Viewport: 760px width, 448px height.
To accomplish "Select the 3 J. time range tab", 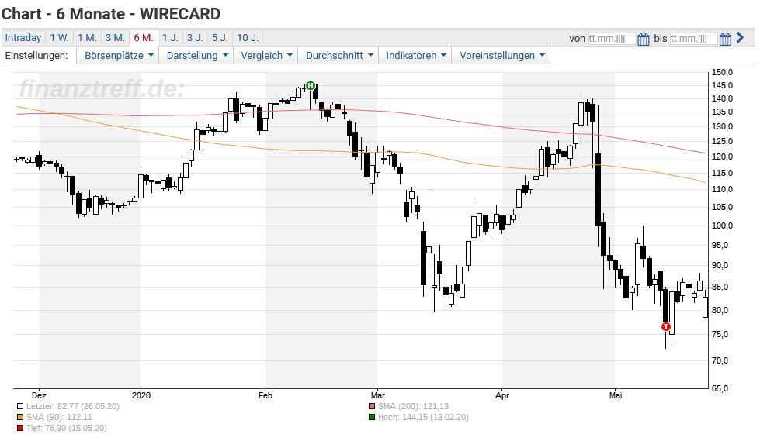I will tap(195, 38).
